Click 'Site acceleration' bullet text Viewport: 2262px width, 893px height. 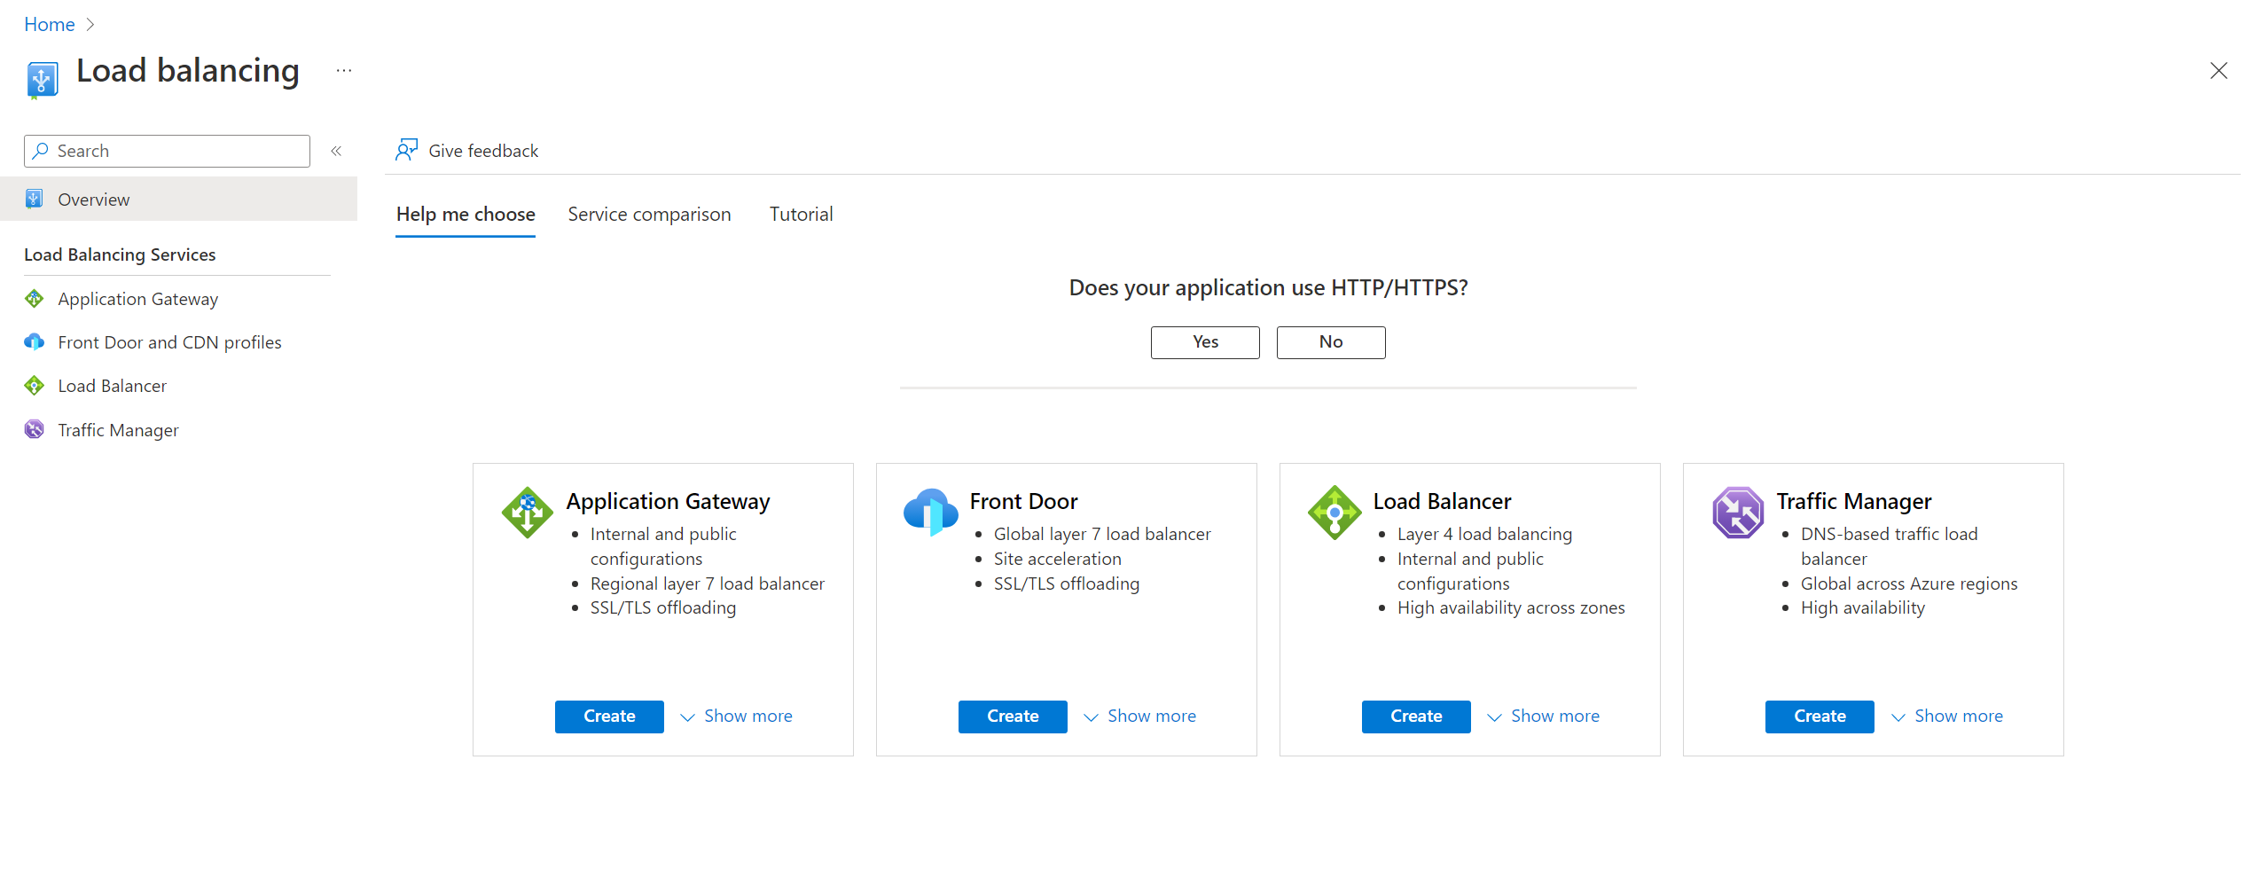pyautogui.click(x=1058, y=559)
